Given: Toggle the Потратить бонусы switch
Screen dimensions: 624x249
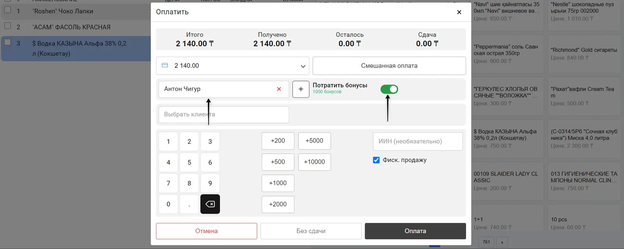Looking at the screenshot, I should click(x=389, y=89).
